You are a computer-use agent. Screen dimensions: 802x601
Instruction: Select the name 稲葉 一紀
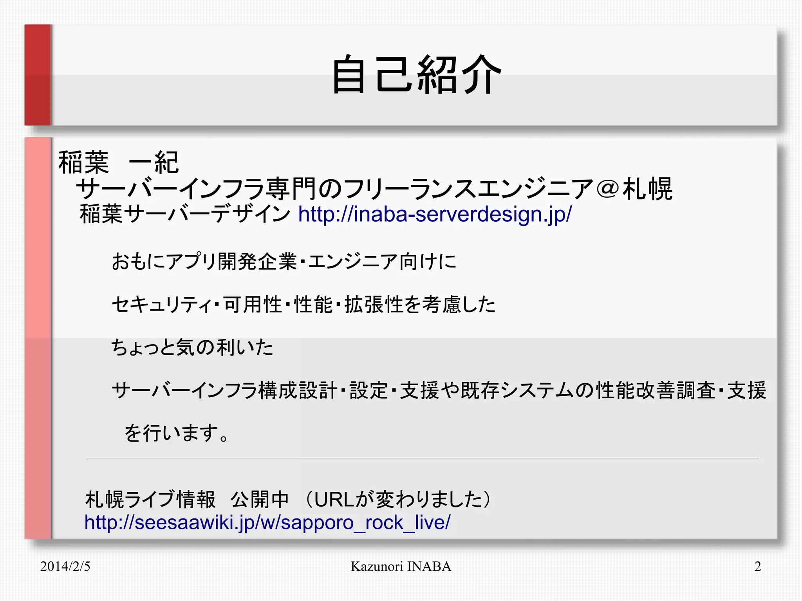click(x=119, y=162)
